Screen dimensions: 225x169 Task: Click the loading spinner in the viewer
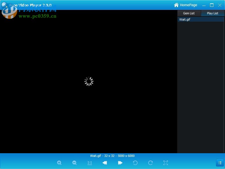(89, 81)
